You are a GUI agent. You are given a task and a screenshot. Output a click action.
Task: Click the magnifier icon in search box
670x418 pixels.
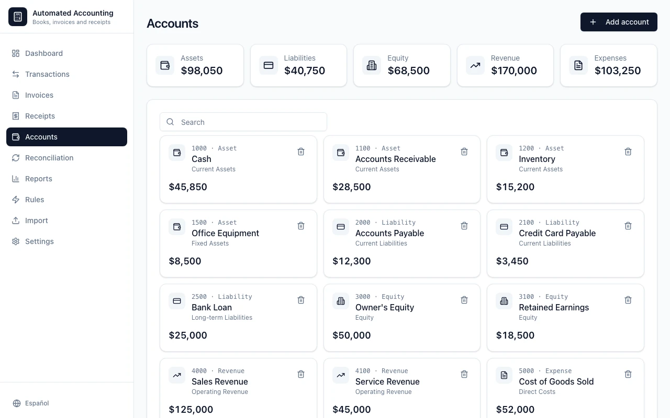point(170,122)
